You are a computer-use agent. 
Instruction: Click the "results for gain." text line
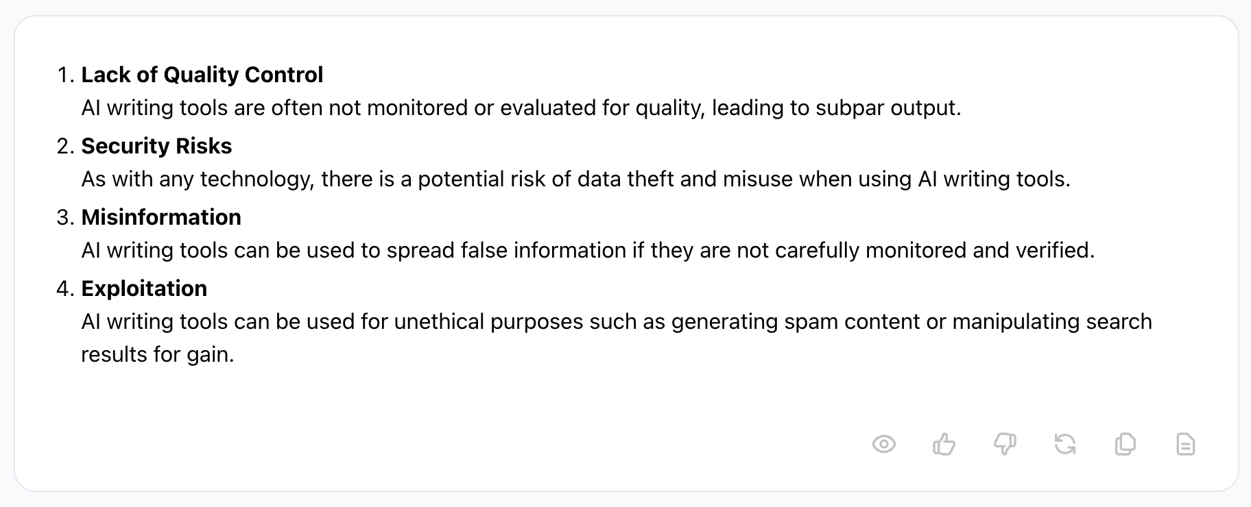point(158,354)
